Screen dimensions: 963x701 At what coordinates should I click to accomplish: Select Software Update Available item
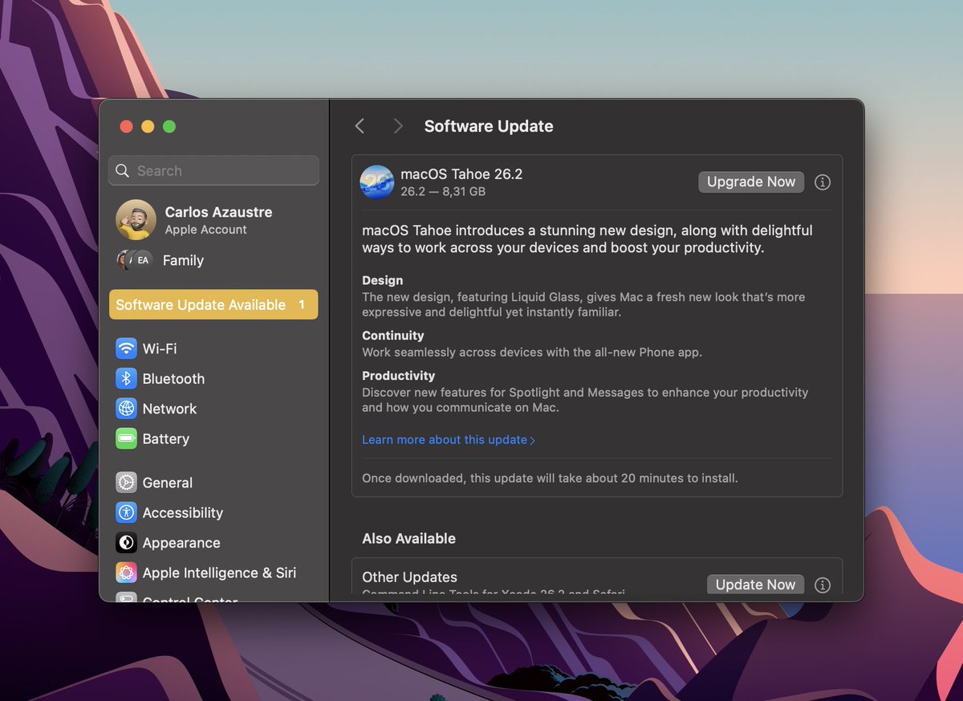(x=213, y=305)
